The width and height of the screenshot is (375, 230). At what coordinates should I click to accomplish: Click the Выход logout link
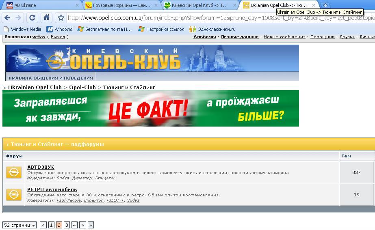click(x=58, y=37)
